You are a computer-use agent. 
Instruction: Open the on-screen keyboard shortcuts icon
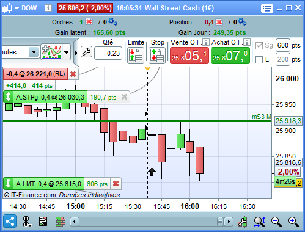pyautogui.click(x=267, y=9)
